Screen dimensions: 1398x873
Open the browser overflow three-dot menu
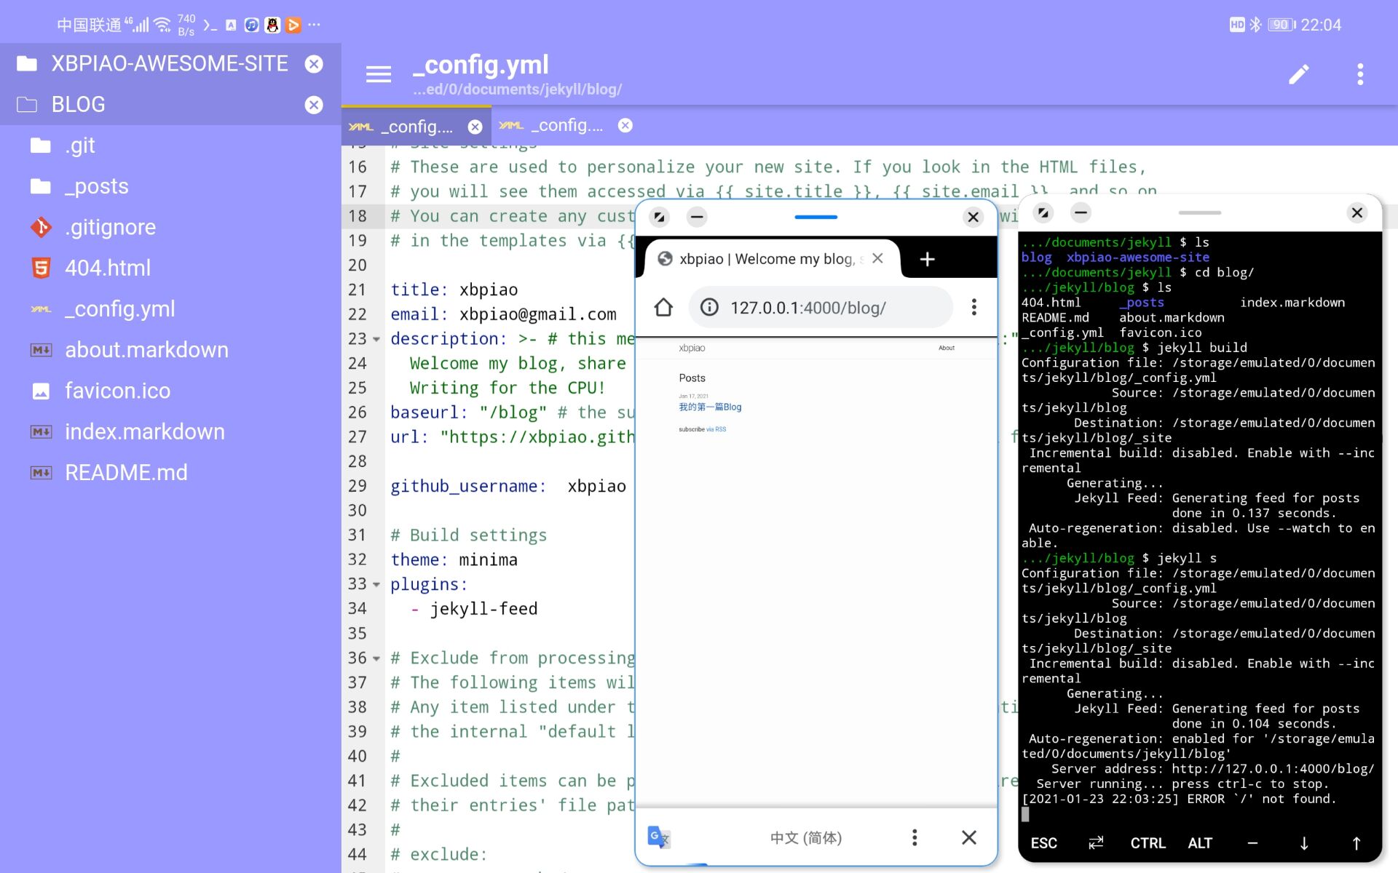pyautogui.click(x=974, y=307)
